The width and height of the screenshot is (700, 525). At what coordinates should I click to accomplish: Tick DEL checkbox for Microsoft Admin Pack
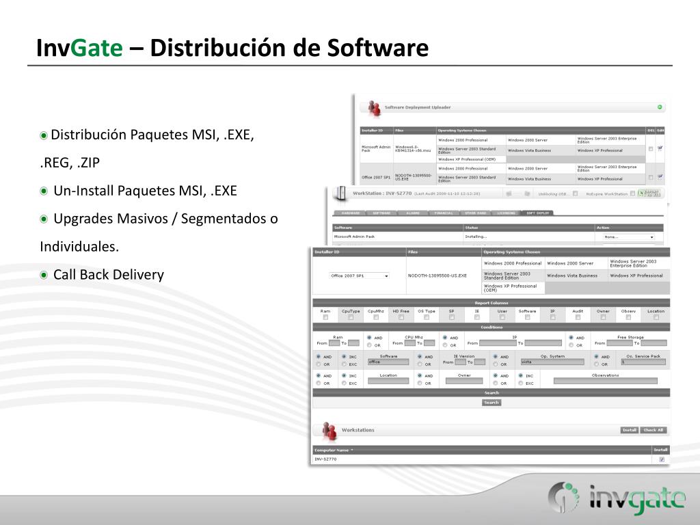coord(651,149)
